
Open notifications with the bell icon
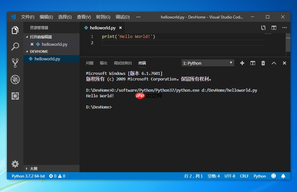click(283, 176)
